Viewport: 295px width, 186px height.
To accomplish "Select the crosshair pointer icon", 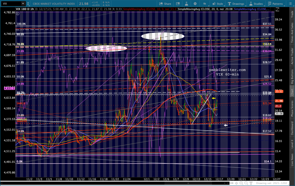I will click(237, 183).
